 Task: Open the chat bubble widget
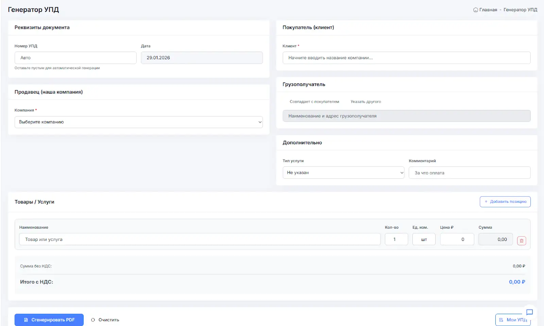[529, 312]
